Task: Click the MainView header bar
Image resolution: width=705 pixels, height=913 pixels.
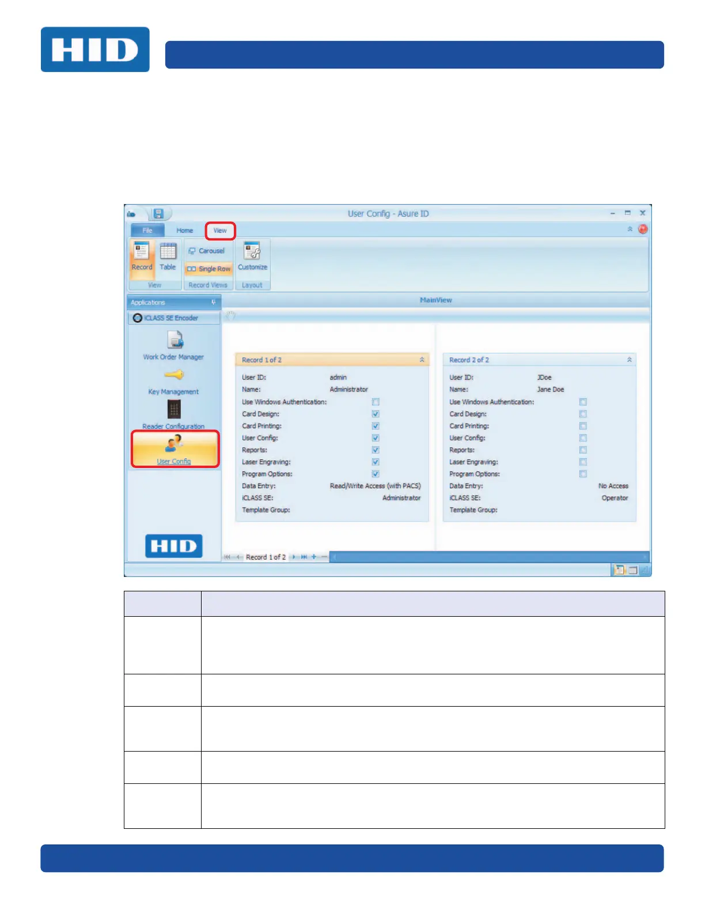Action: (x=436, y=300)
